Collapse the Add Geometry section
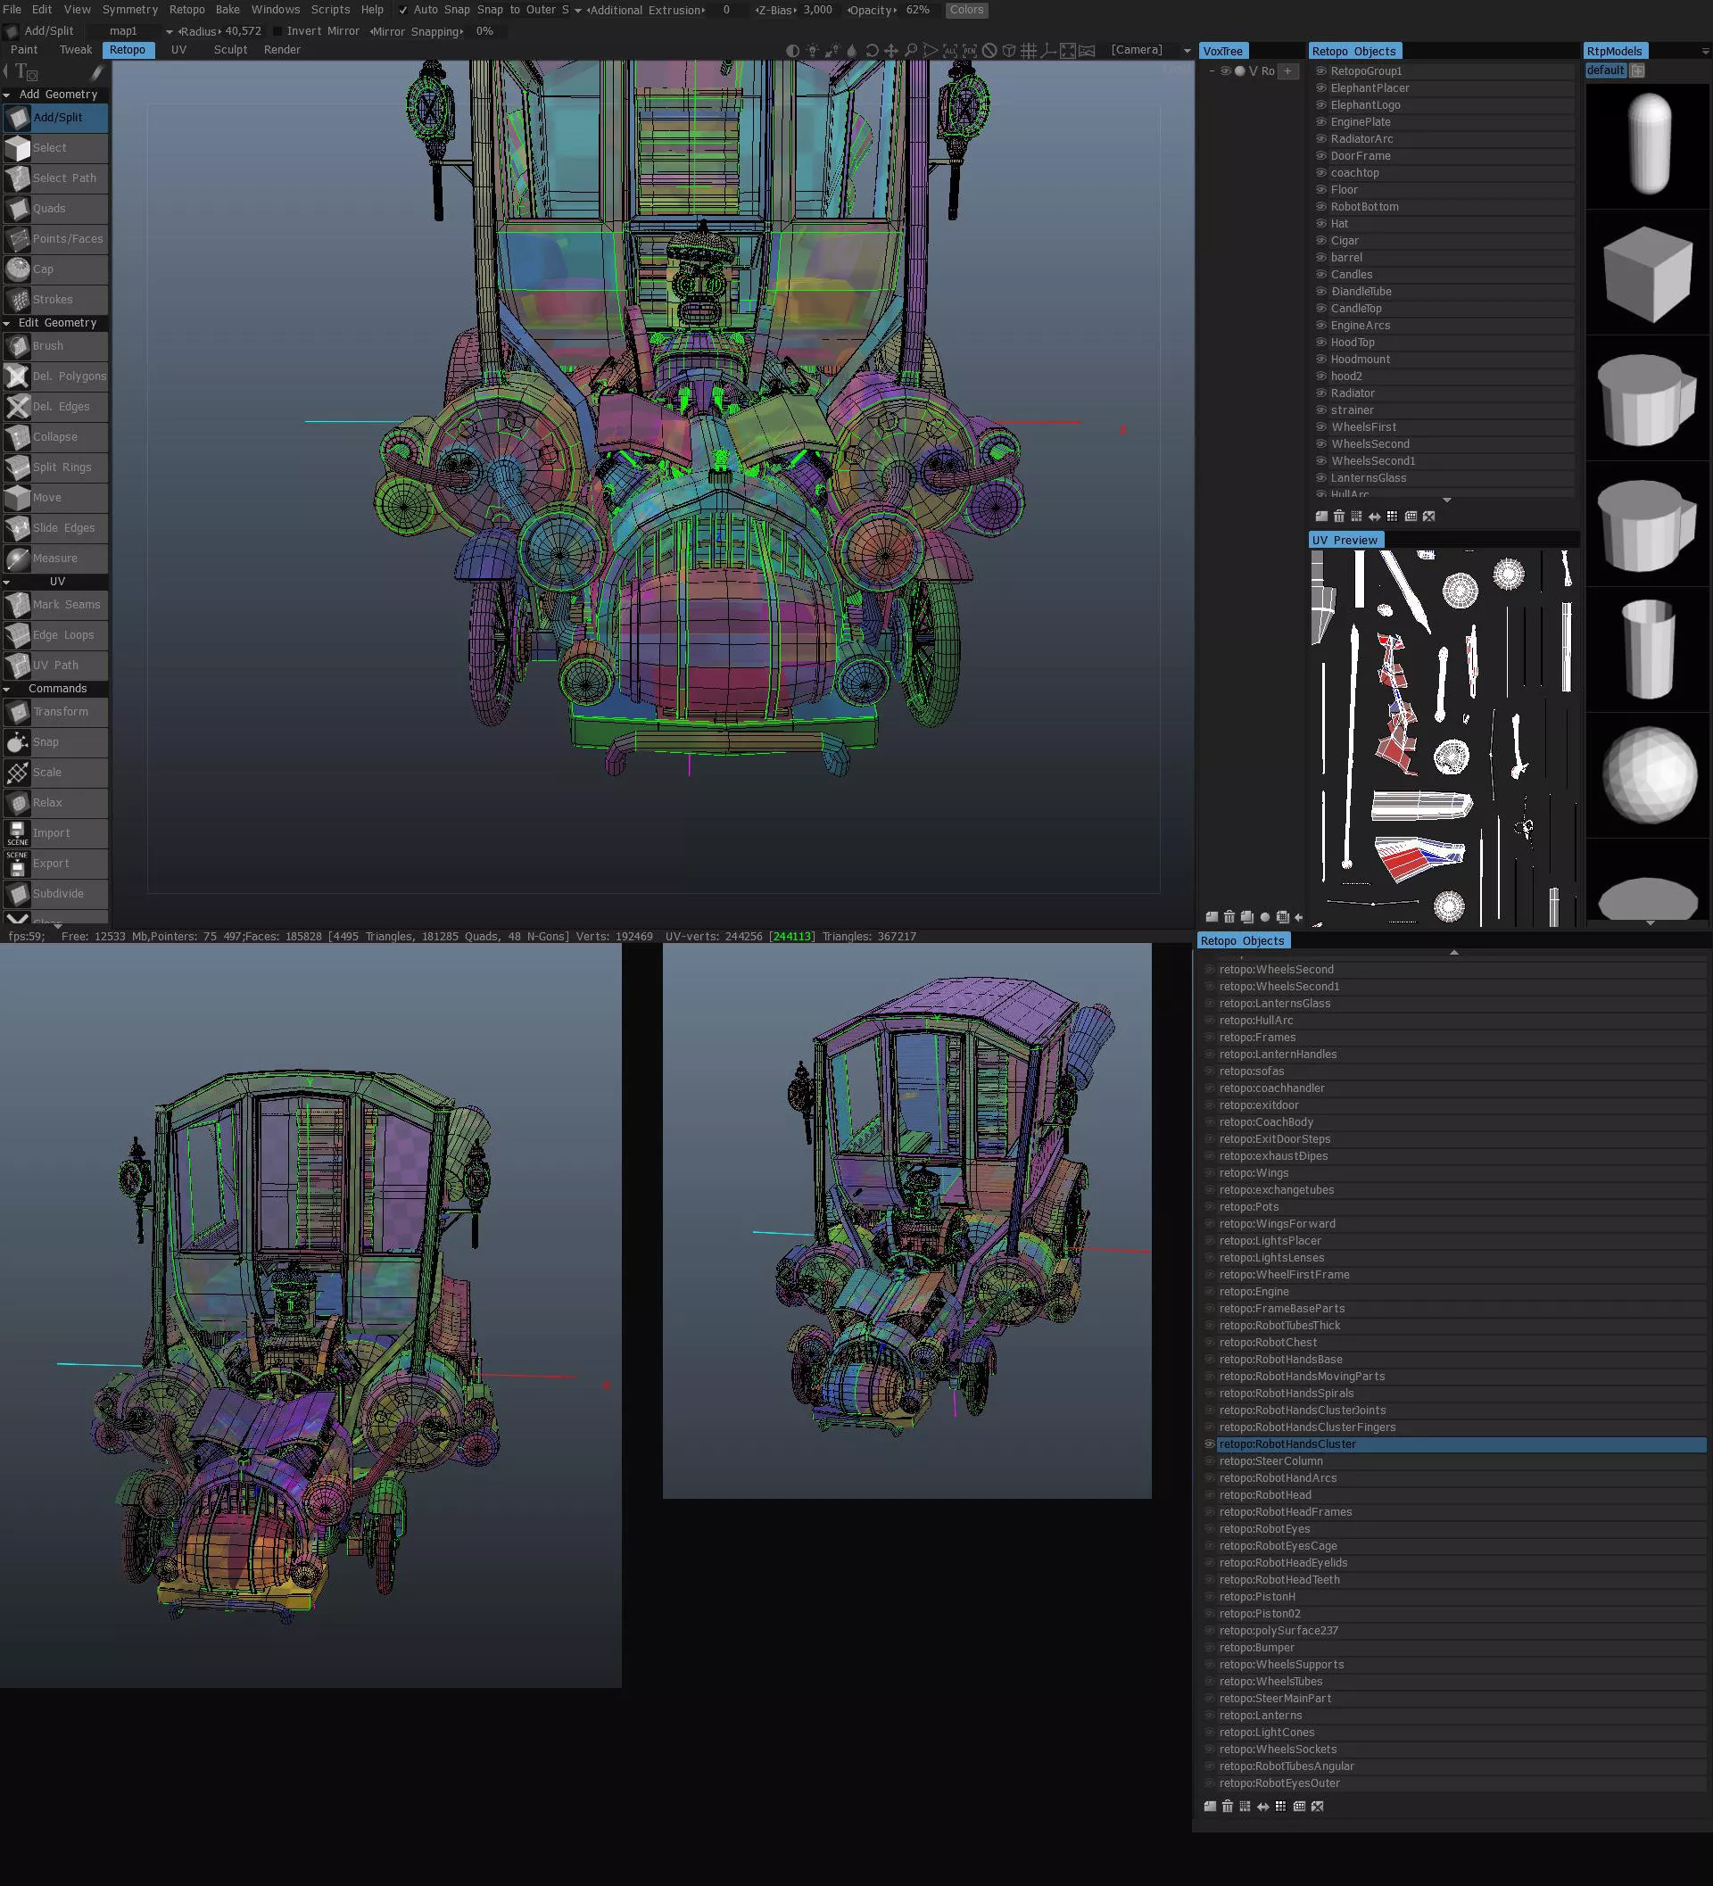 (7, 95)
